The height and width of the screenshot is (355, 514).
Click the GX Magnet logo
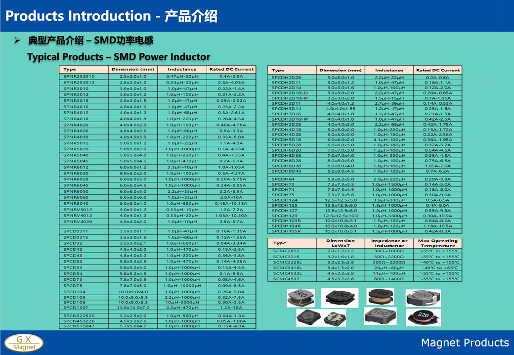[x=24, y=343]
